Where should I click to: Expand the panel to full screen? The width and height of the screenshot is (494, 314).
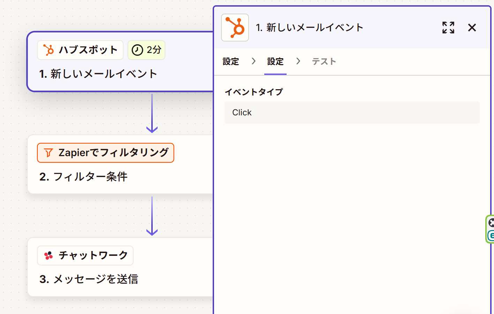[448, 28]
